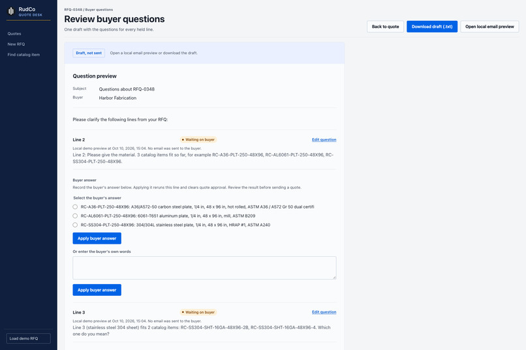This screenshot has width=526, height=350.
Task: Open Quotes in the sidebar
Action: (x=14, y=33)
